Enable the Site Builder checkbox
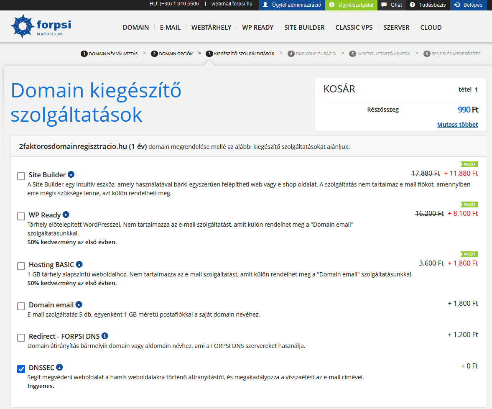Viewport: 492px width, 409px height. (x=21, y=176)
